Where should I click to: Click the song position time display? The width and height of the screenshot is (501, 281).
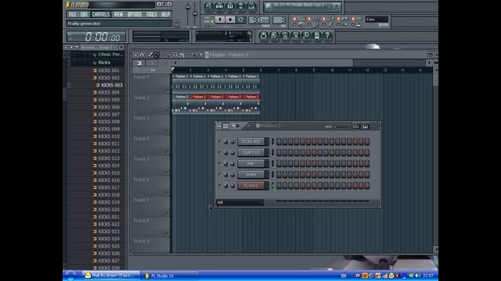(96, 37)
